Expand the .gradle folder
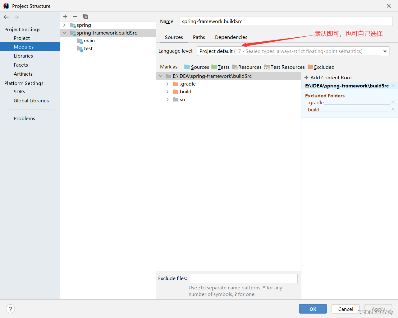The width and height of the screenshot is (398, 318). (x=167, y=84)
